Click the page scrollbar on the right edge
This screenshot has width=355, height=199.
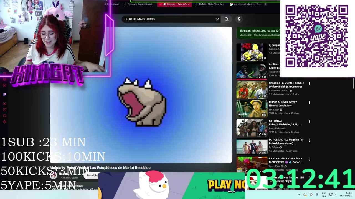click(354, 83)
